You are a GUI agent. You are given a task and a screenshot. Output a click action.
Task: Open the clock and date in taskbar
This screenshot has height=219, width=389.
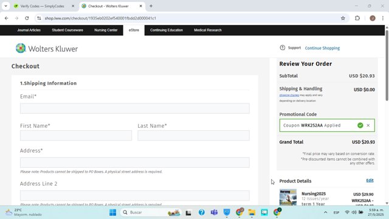tap(376, 212)
